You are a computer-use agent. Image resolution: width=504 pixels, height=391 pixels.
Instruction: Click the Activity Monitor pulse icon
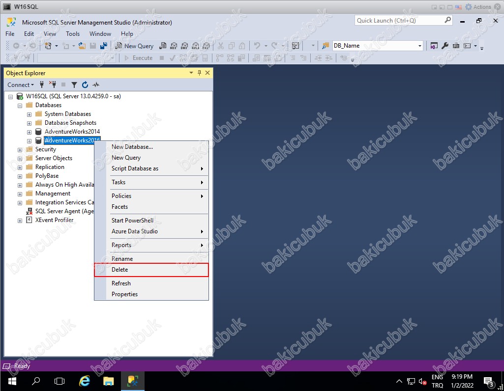[96, 85]
